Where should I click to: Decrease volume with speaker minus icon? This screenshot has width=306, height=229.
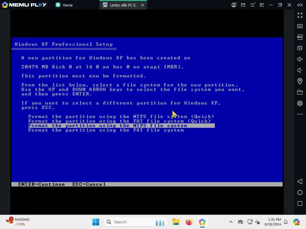tap(300, 70)
